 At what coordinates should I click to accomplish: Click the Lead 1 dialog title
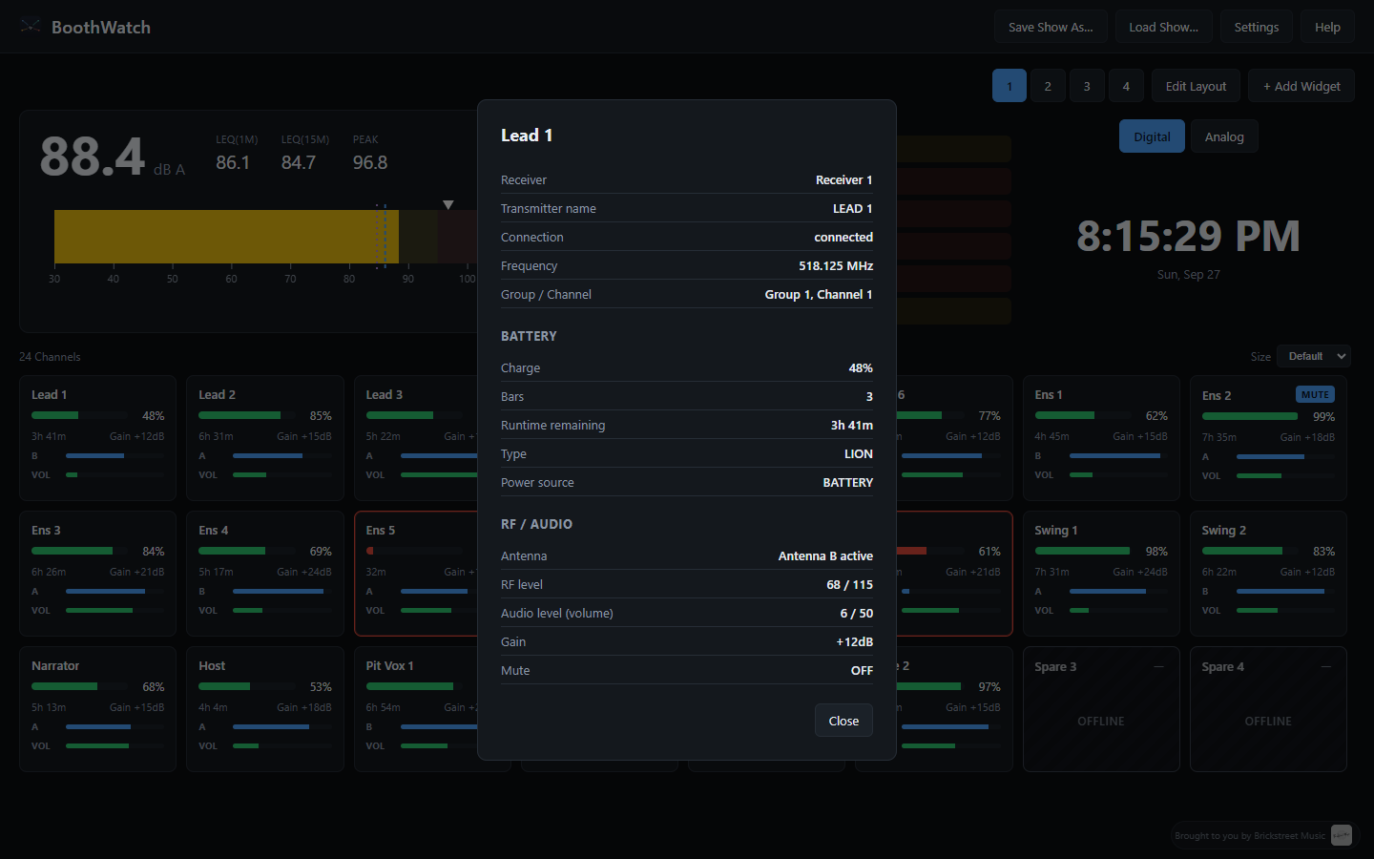pyautogui.click(x=527, y=136)
